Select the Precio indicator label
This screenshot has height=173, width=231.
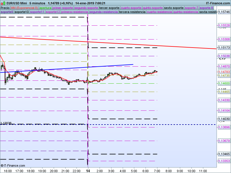tap(5, 8)
